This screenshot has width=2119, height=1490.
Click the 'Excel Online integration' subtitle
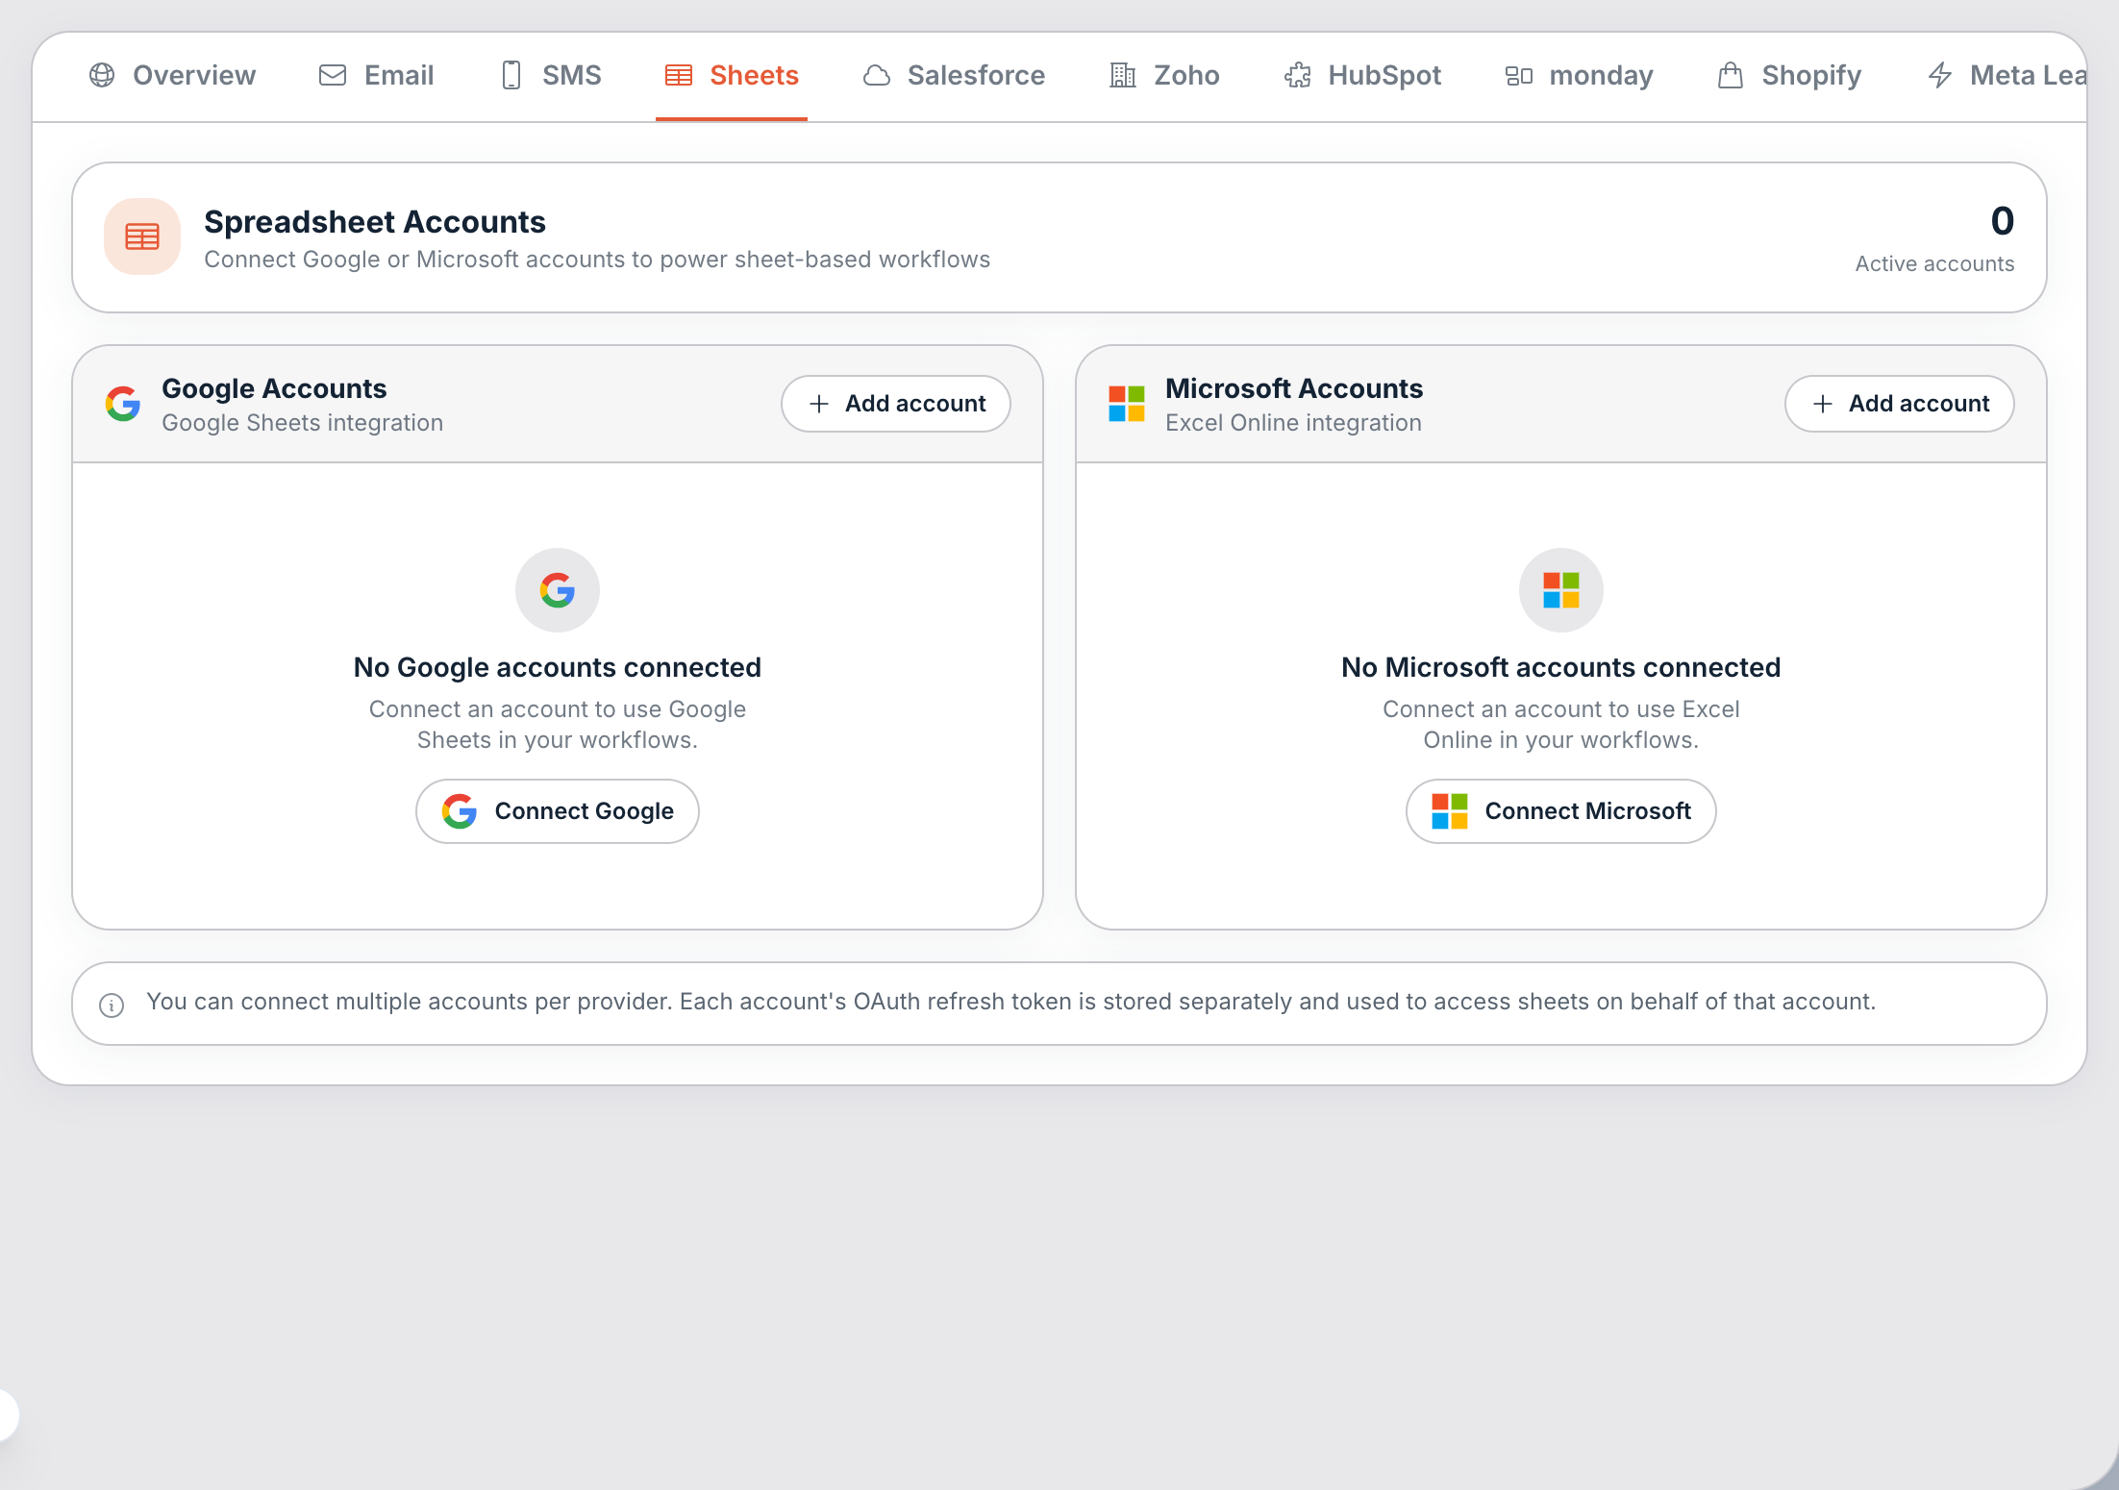point(1293,423)
